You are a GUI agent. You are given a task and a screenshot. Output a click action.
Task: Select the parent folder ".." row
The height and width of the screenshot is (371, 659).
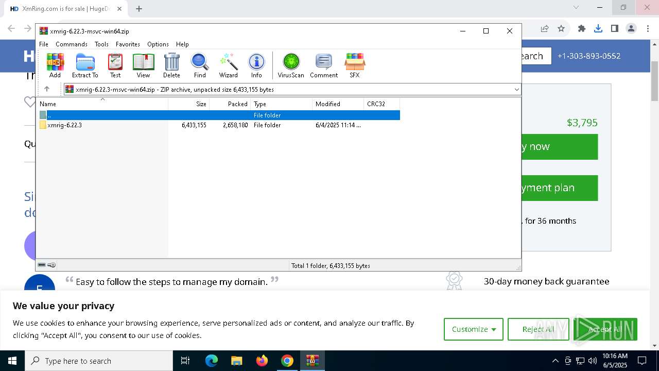point(218,115)
